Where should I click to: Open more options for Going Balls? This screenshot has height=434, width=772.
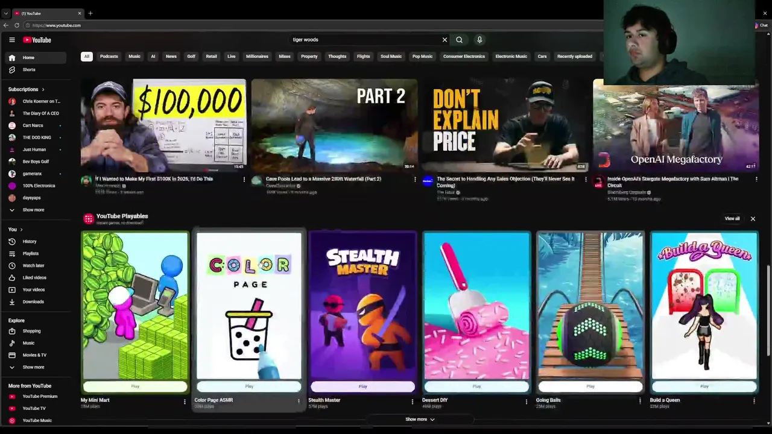coord(640,401)
